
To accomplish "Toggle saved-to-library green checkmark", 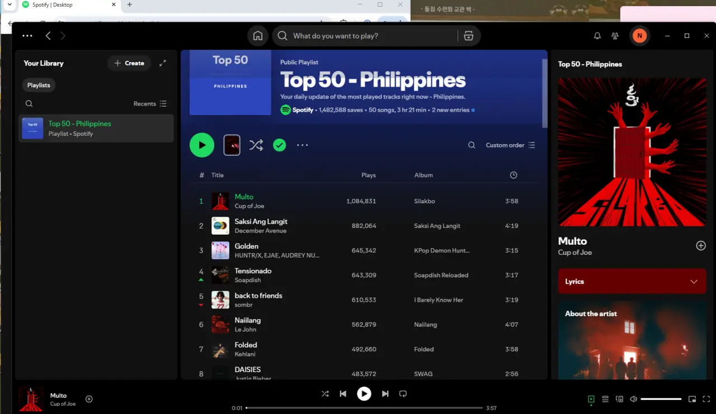I will tap(280, 145).
